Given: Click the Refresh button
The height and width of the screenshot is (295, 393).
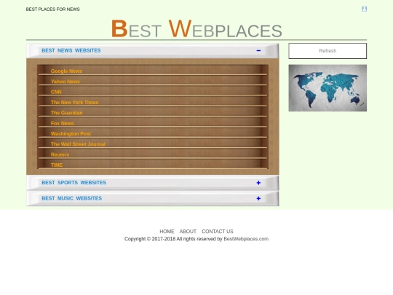Looking at the screenshot, I should click(327, 51).
